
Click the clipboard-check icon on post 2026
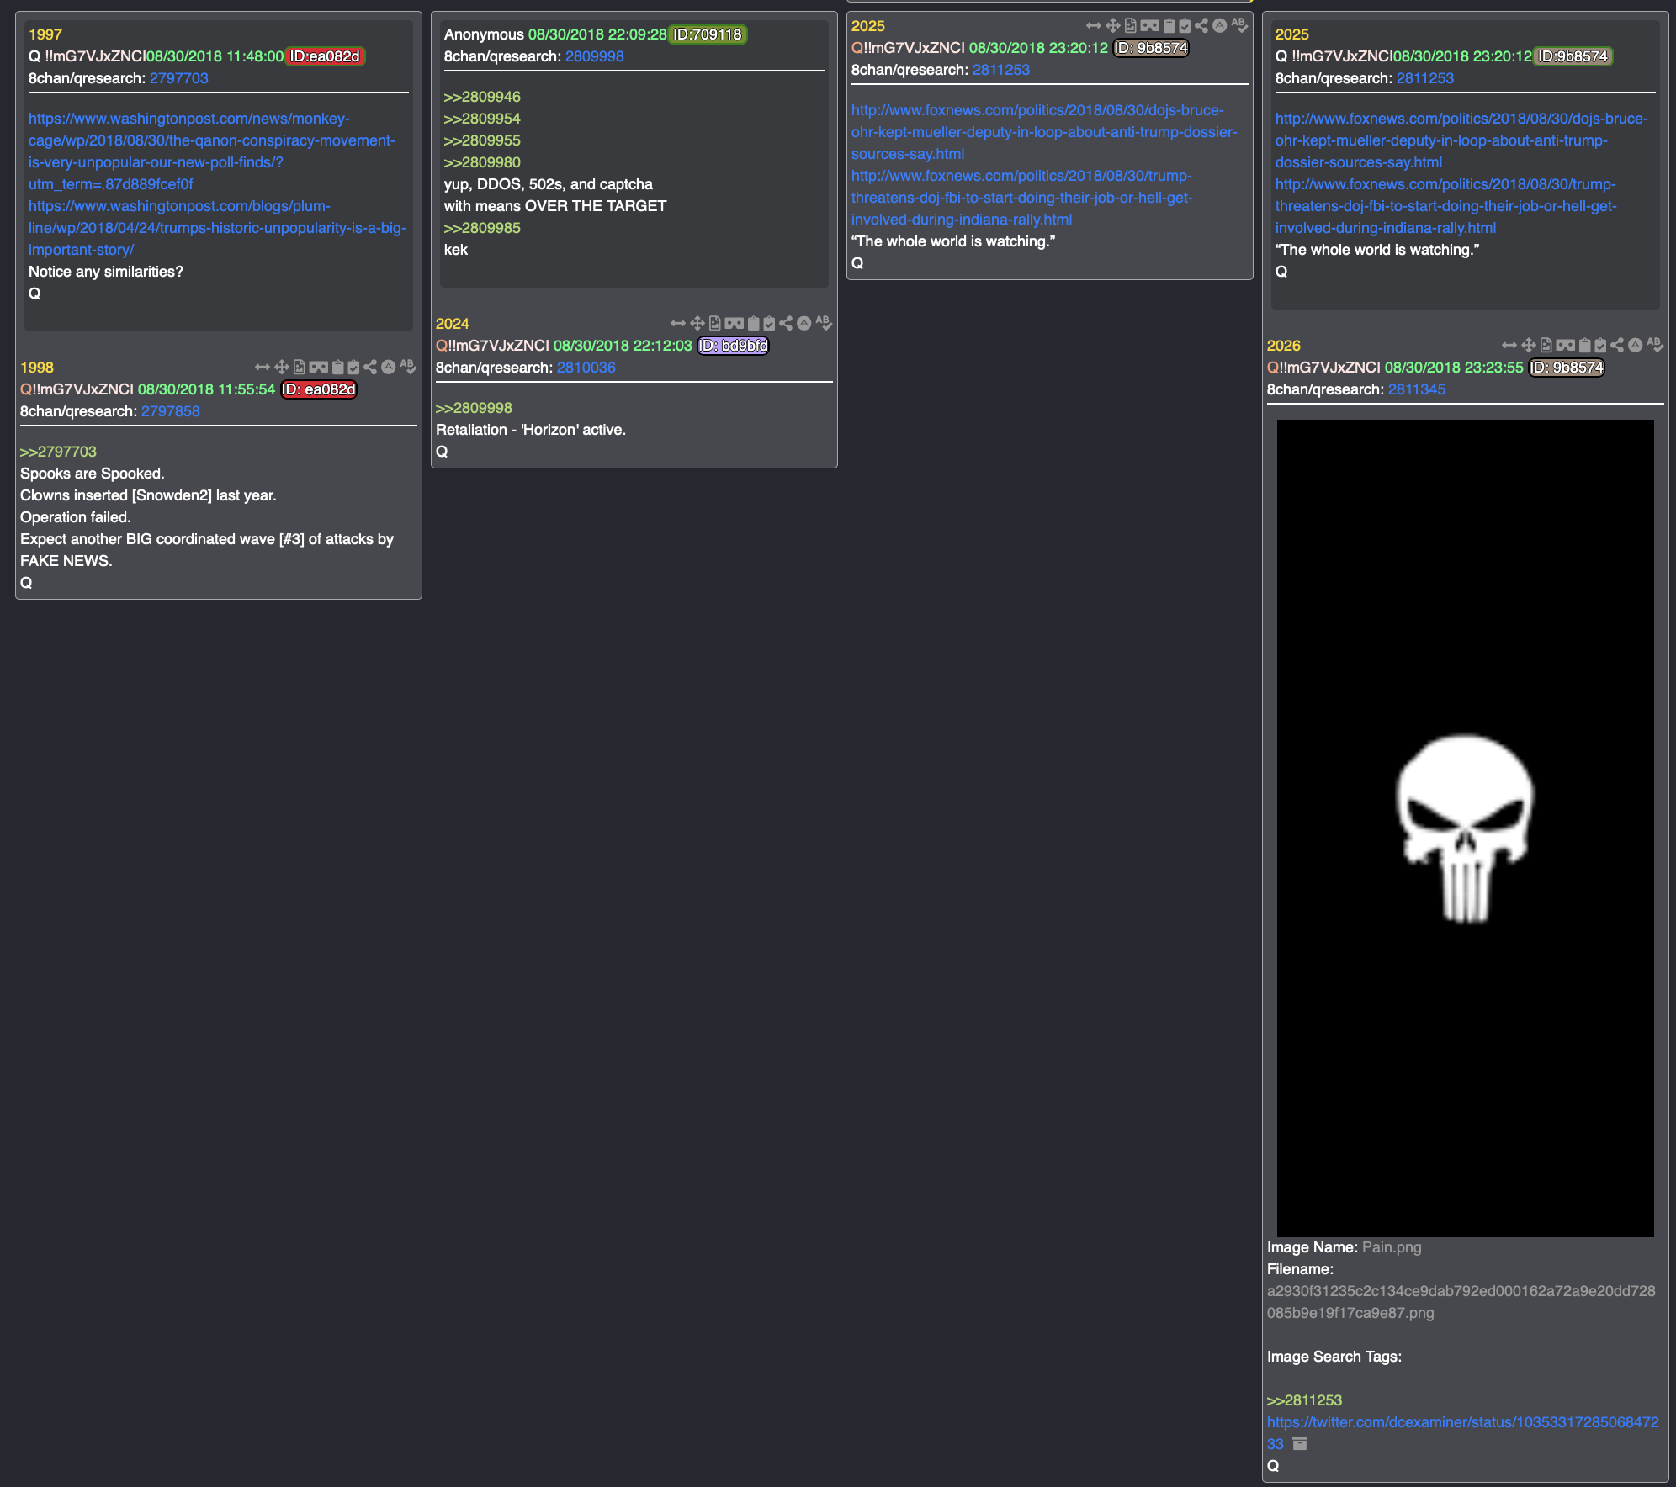1600,346
